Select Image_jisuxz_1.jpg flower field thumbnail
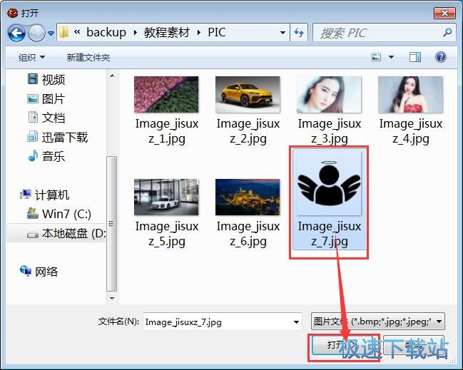The width and height of the screenshot is (463, 370). click(x=166, y=95)
